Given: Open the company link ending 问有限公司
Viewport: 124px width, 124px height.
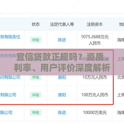Looking at the screenshot, I should coord(10,77).
